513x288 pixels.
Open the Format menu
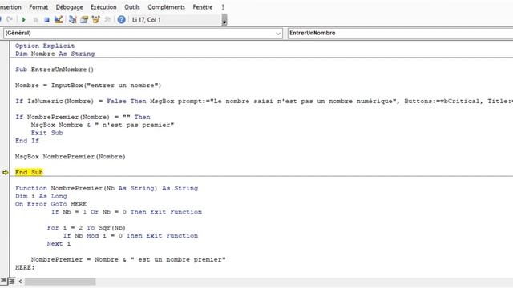[38, 7]
